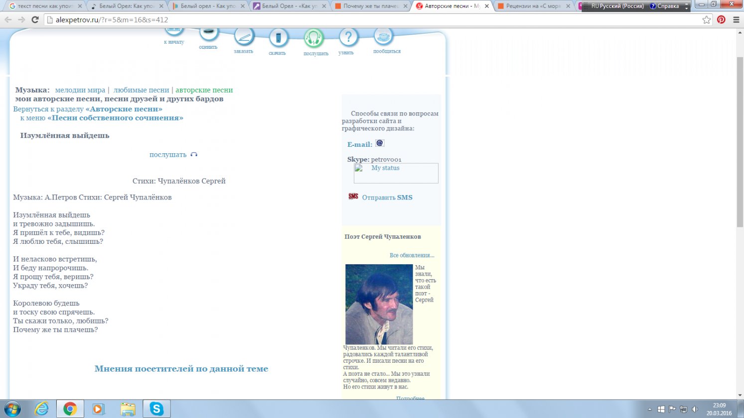
Task: Click in the alexpetrov.ru address bar
Action: [374, 20]
